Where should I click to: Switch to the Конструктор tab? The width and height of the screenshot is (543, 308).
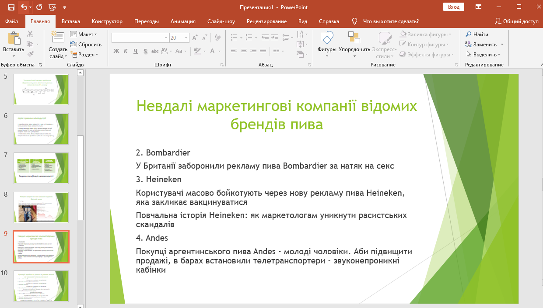[x=107, y=21]
